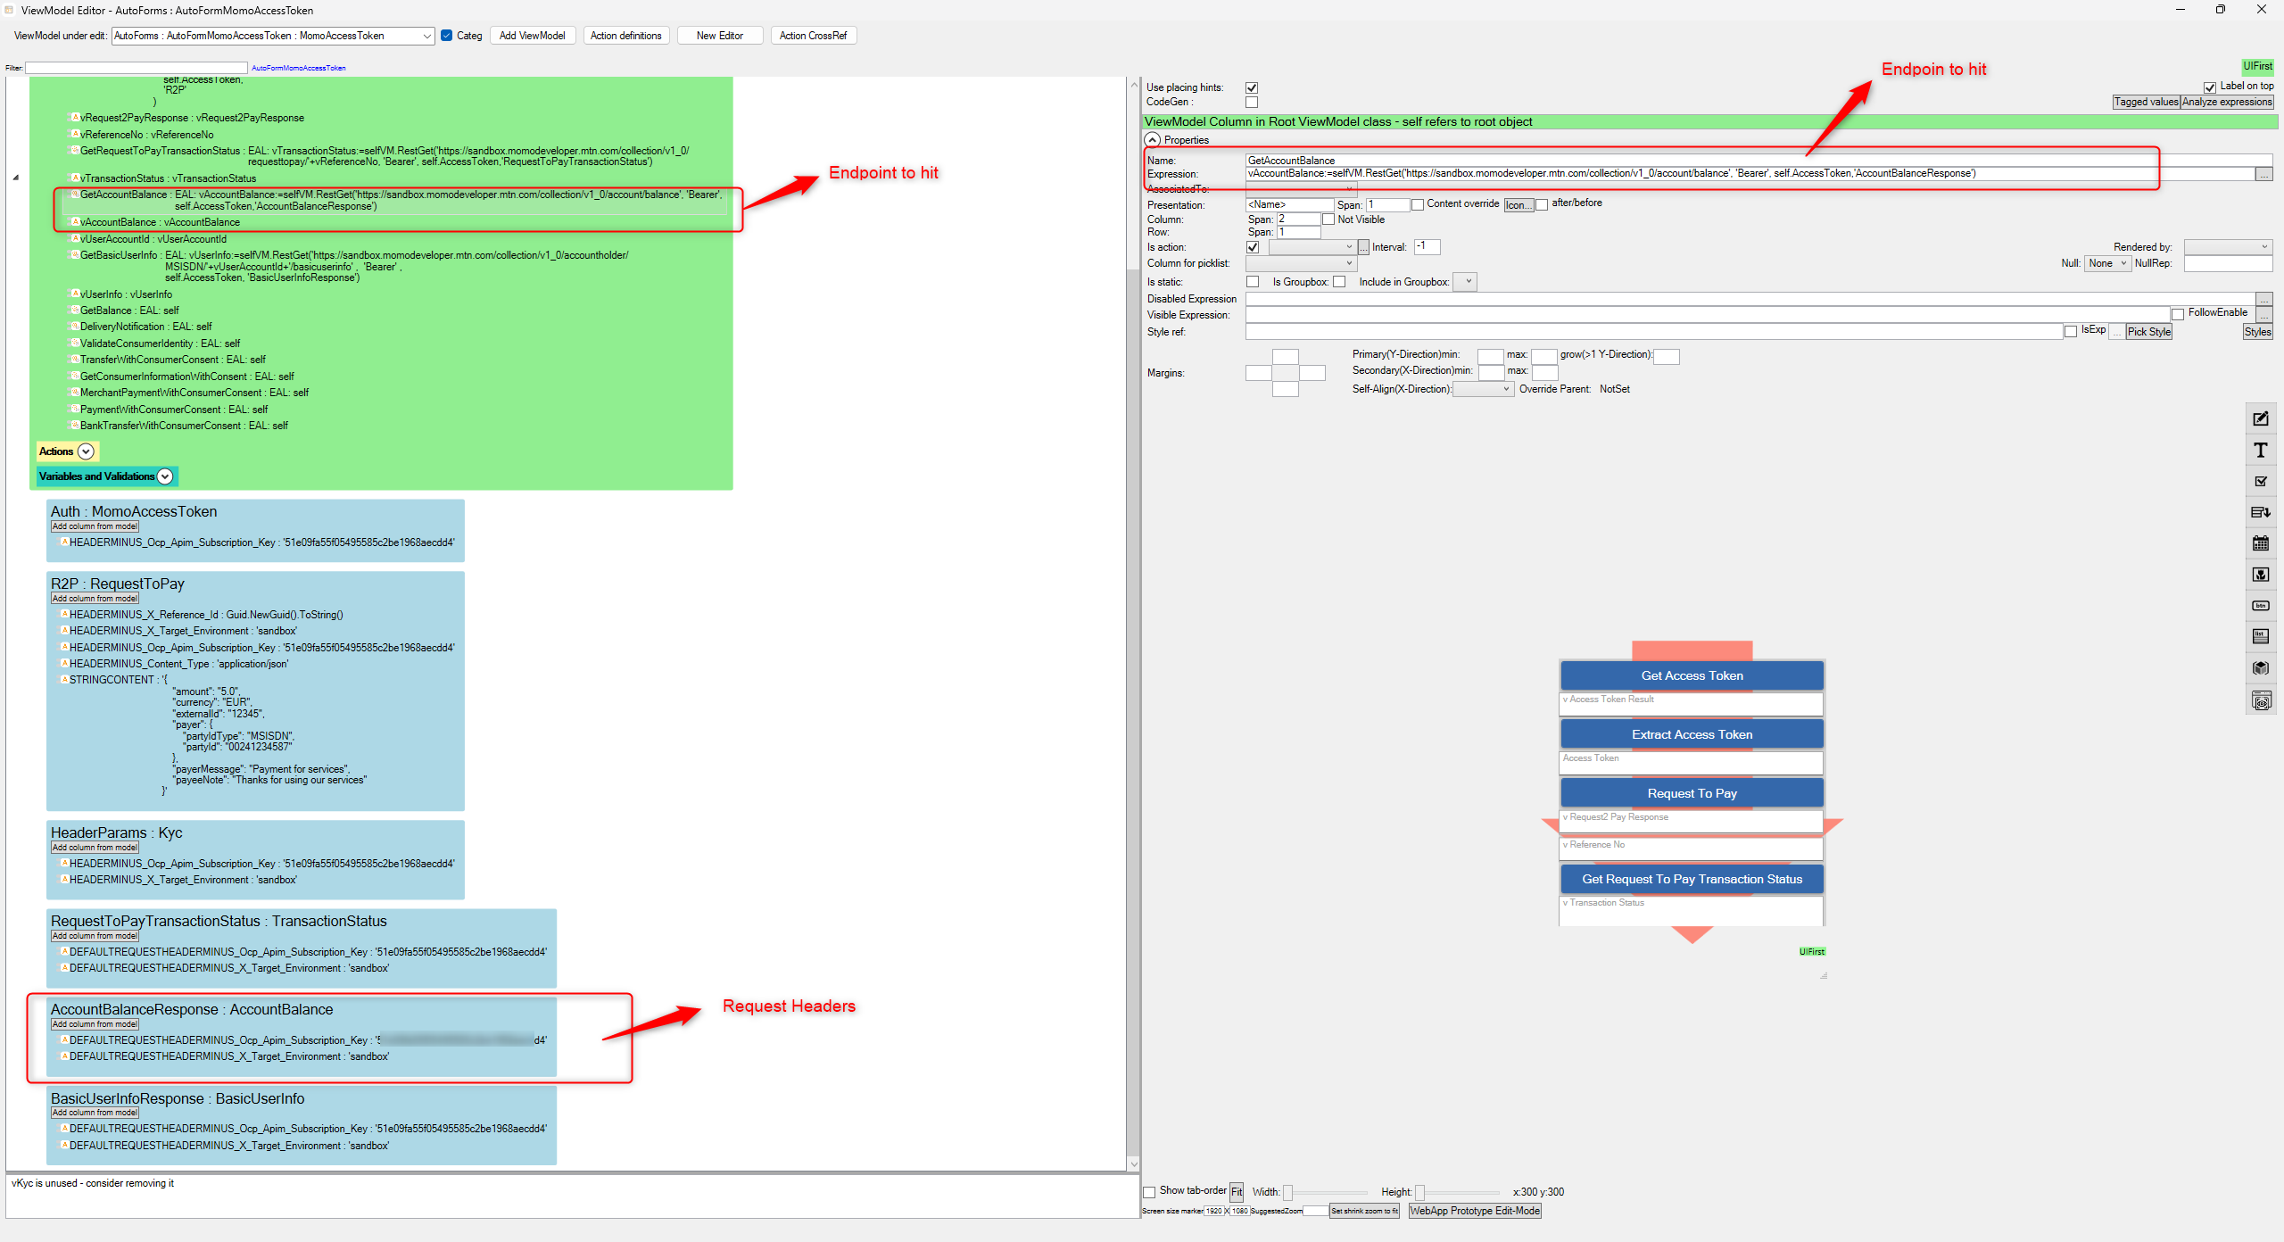
Task: Select the list widget tool icon
Action: tap(2260, 636)
